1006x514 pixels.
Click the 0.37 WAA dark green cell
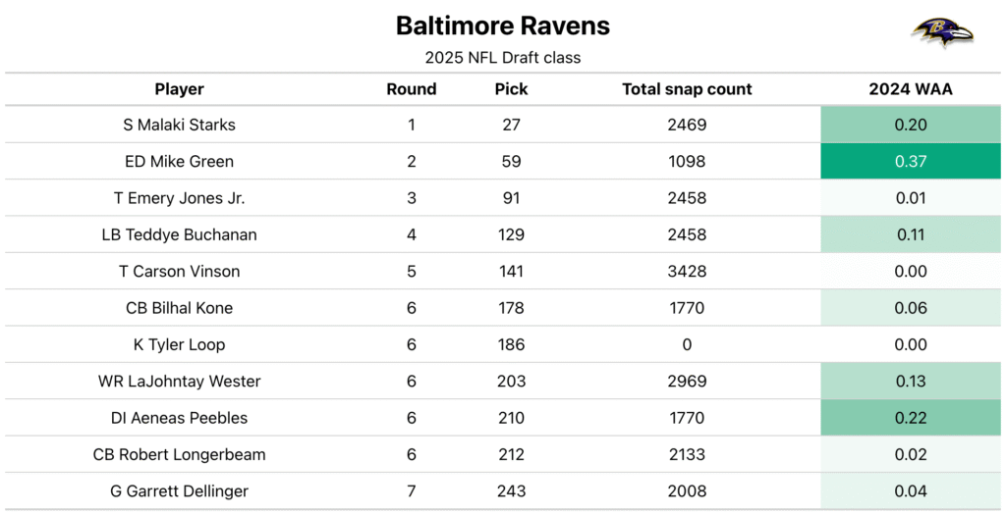click(x=911, y=161)
